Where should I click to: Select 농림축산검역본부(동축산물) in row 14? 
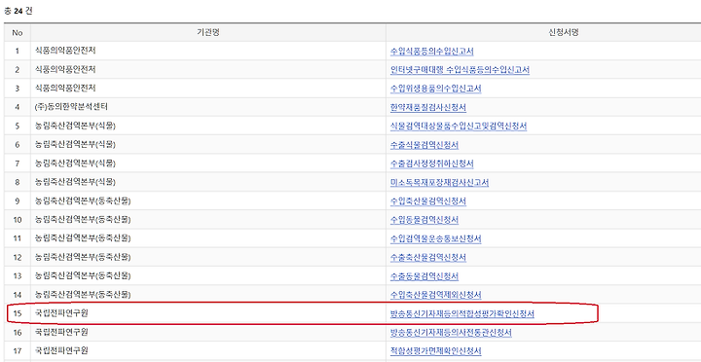83,295
